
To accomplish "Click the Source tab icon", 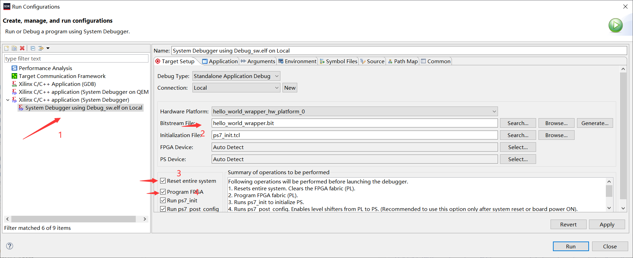I will click(x=363, y=61).
